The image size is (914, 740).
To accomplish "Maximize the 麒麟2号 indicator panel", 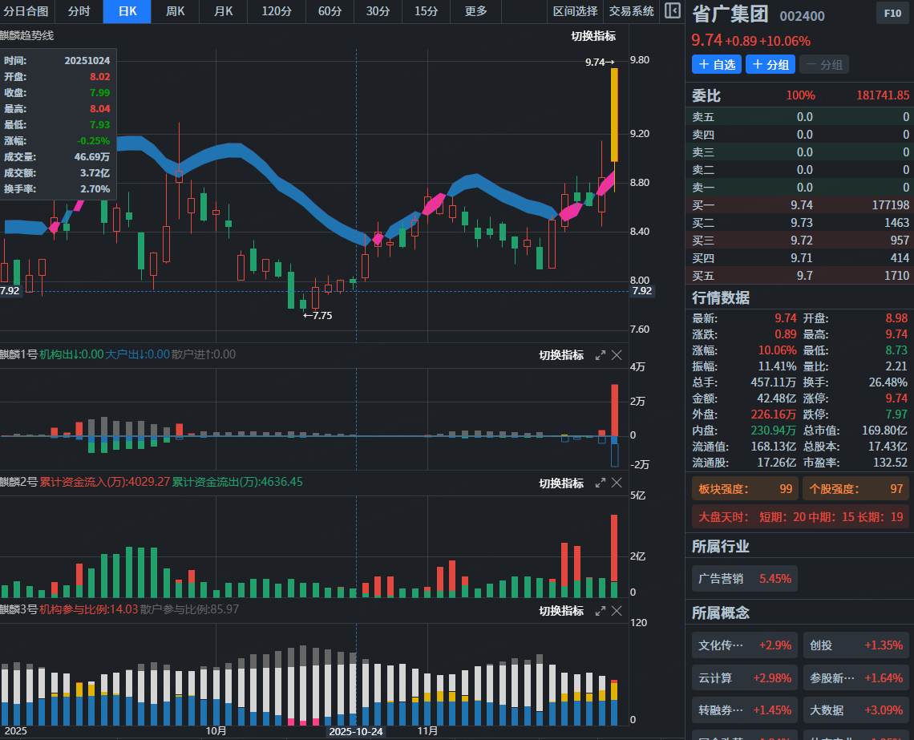I will (x=600, y=483).
